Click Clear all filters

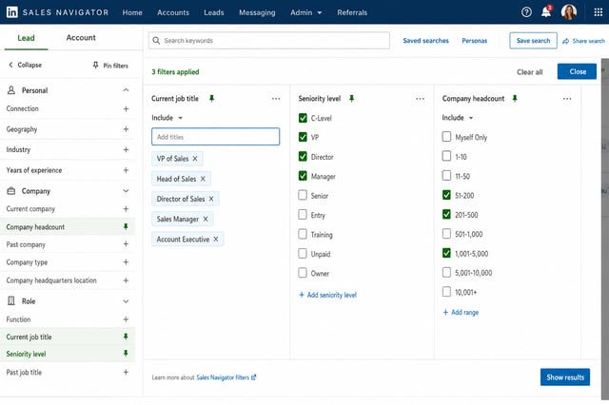point(530,72)
